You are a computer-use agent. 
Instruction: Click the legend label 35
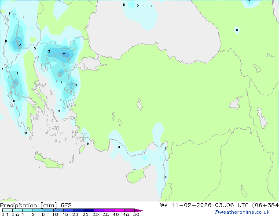(x=106, y=214)
